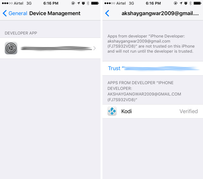The image size is (203, 179).
Task: Go back to General from Device Management
Action: pos(15,13)
